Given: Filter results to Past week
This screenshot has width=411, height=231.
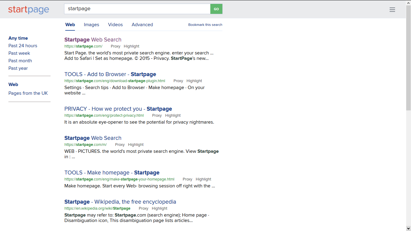Looking at the screenshot, I should (x=19, y=53).
